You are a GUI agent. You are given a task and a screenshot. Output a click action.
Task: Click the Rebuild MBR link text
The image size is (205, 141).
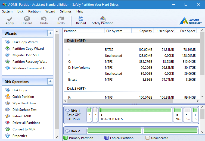22,116
